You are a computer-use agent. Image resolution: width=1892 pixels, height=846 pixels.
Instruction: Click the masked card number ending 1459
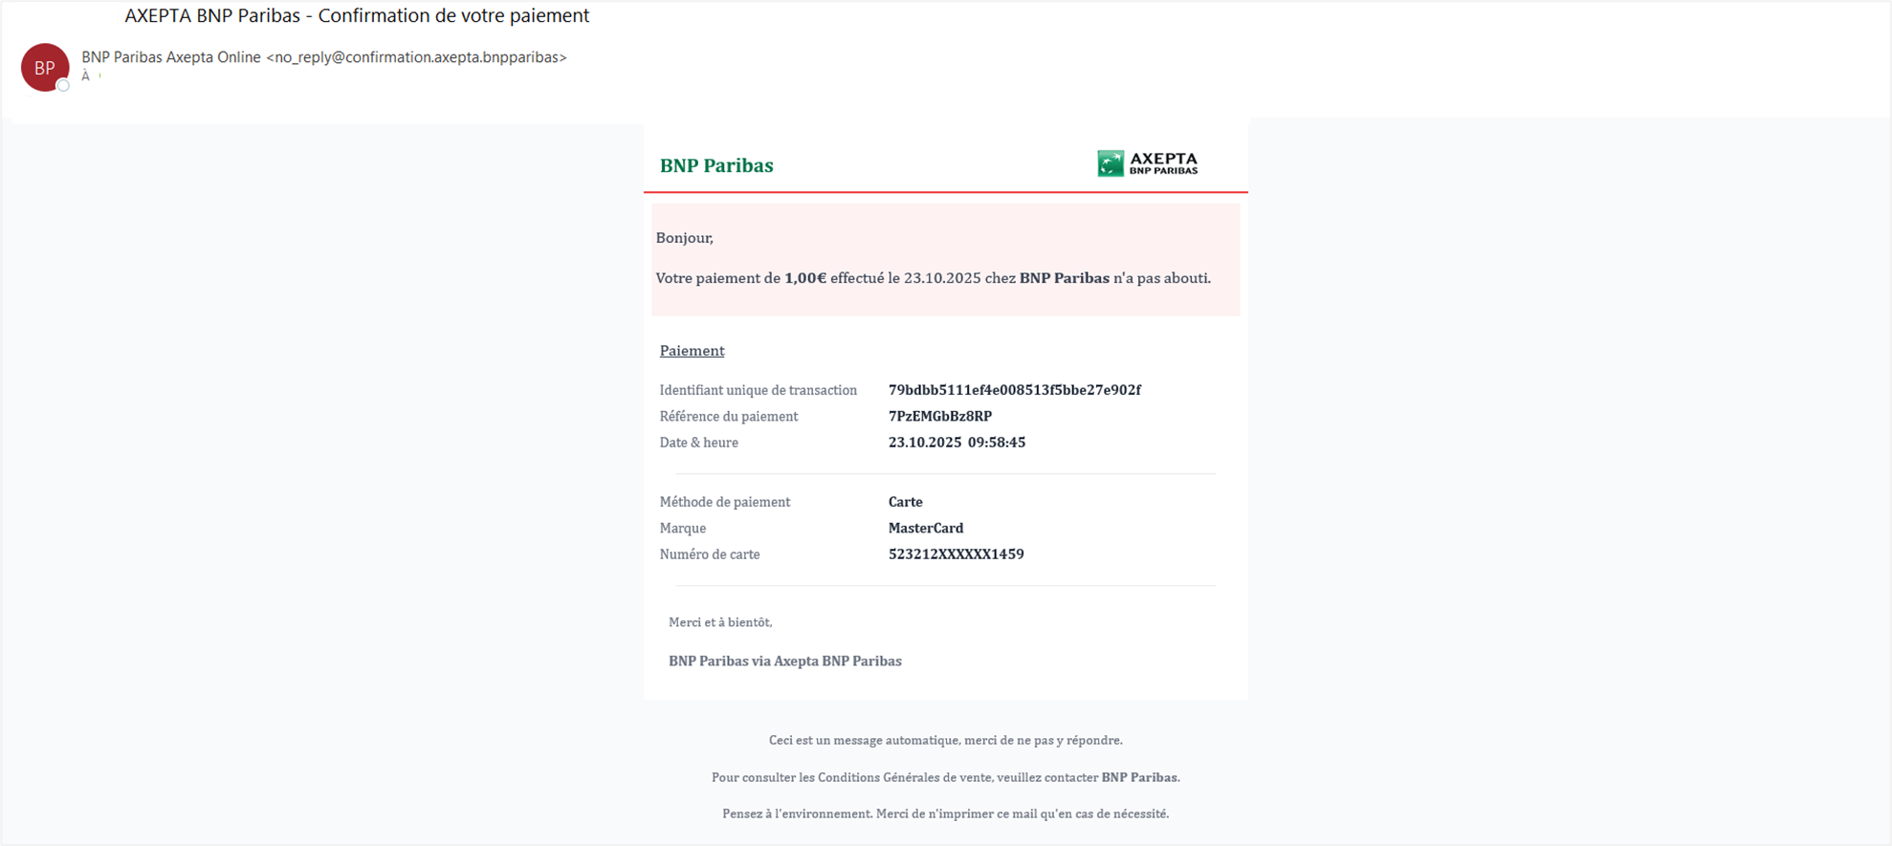956,554
